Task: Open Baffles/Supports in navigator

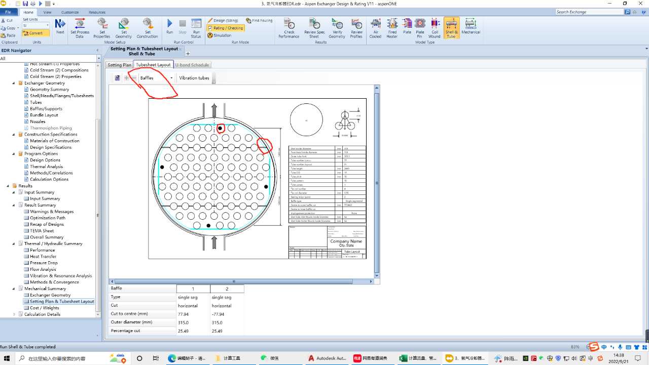Action: (46, 109)
